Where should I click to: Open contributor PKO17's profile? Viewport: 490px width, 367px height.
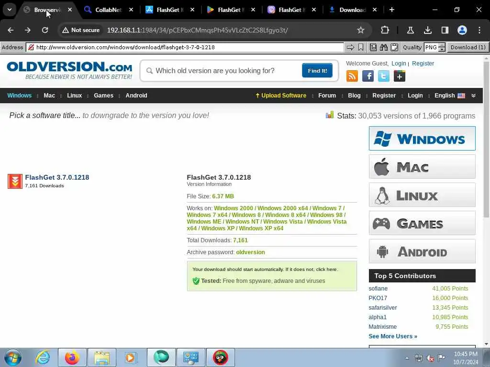pos(378,298)
